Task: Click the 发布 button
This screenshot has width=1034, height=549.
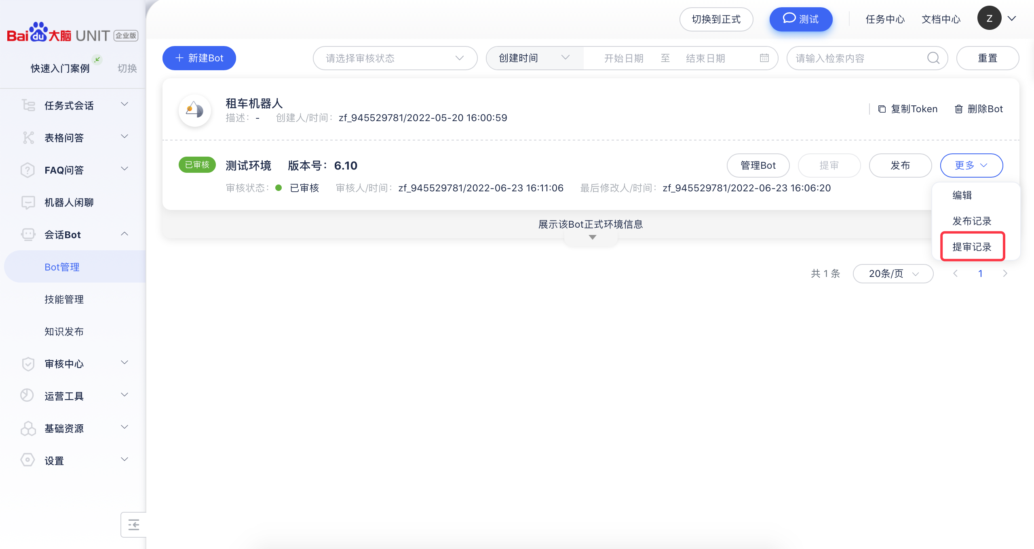Action: (900, 166)
